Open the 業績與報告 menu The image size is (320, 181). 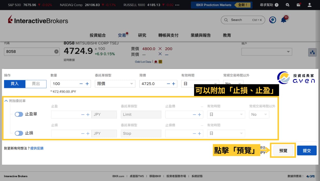click(x=201, y=35)
